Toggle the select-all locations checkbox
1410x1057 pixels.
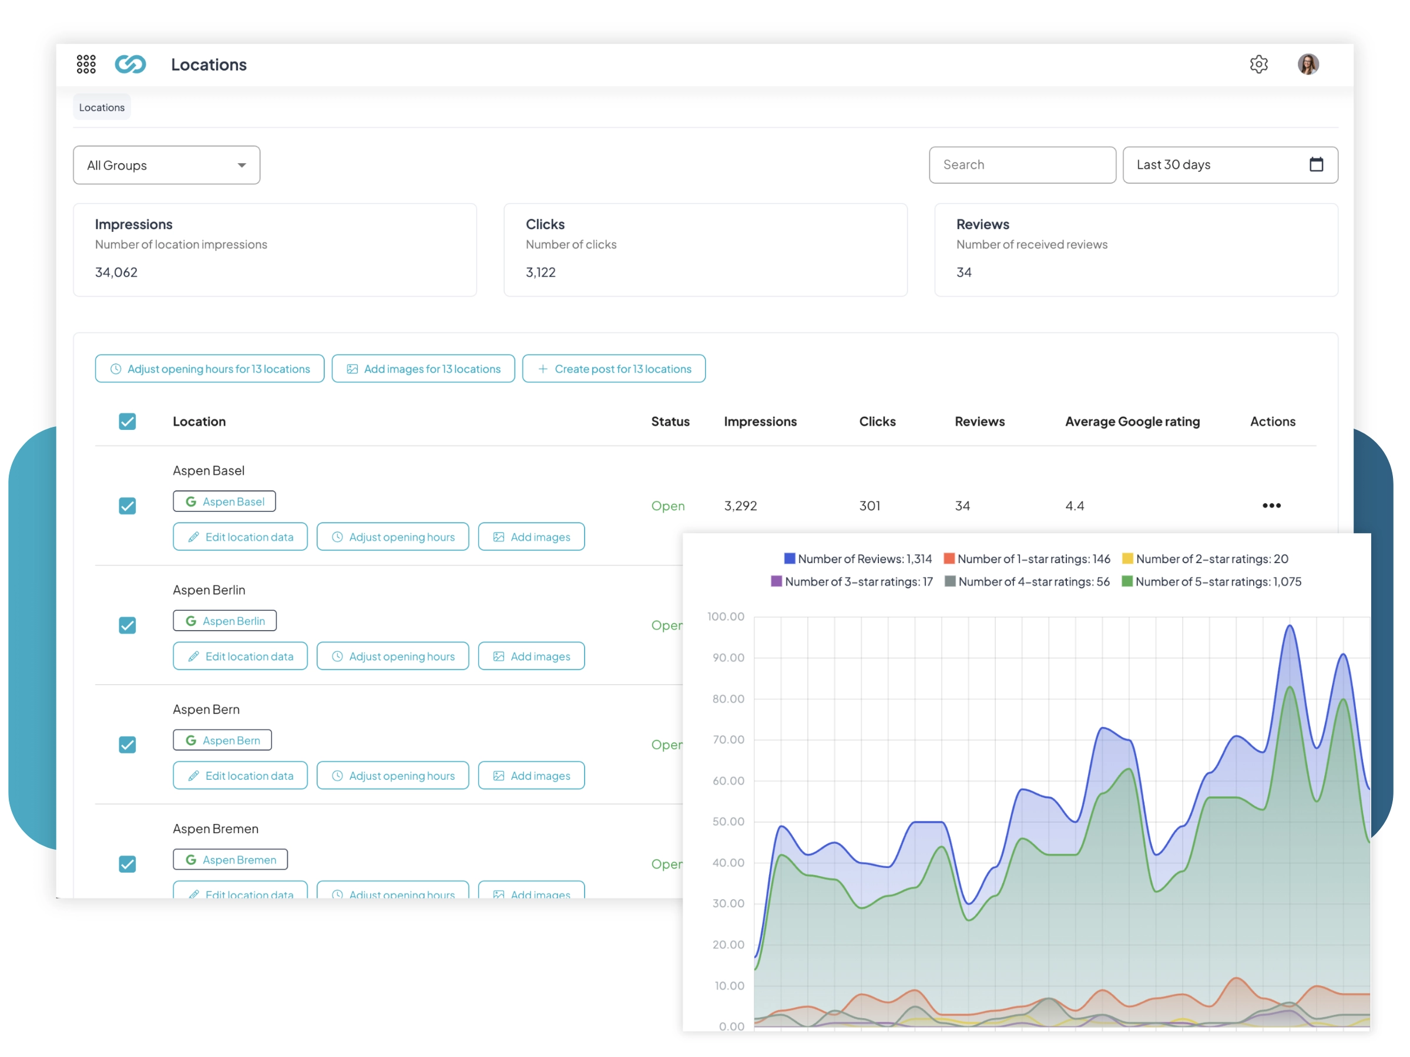coord(127,422)
